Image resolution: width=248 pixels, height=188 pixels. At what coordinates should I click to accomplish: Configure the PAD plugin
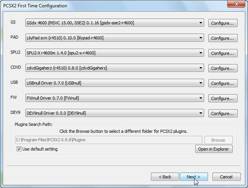pos(223,38)
